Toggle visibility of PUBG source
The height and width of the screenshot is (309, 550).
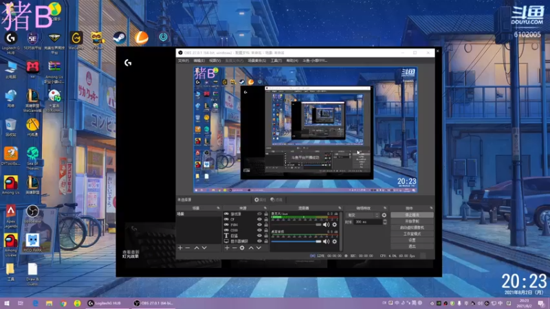[260, 225]
